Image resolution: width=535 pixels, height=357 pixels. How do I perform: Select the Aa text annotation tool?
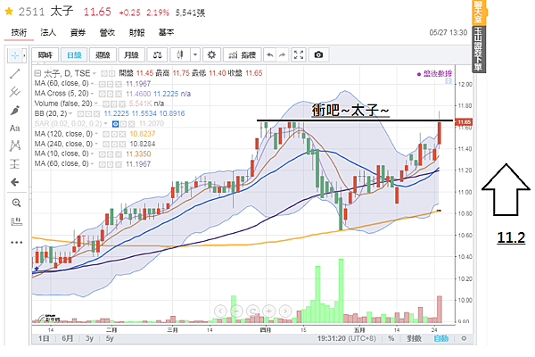point(14,129)
